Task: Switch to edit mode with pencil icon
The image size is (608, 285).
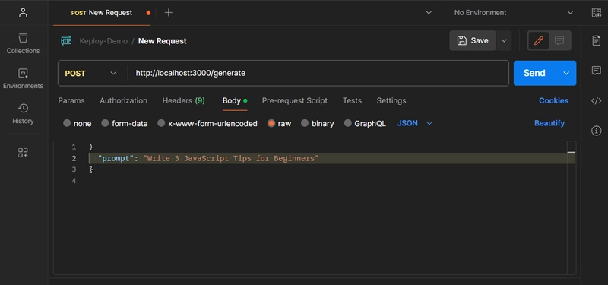Action: click(x=539, y=40)
